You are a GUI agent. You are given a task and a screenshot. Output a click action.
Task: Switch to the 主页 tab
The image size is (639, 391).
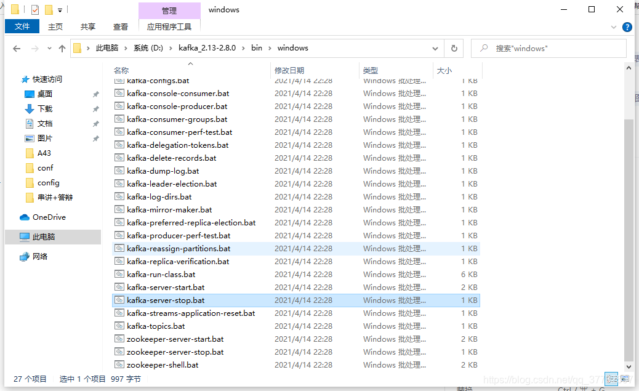[55, 27]
